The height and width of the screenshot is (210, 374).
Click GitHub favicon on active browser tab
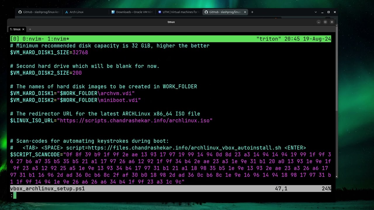pos(206,12)
